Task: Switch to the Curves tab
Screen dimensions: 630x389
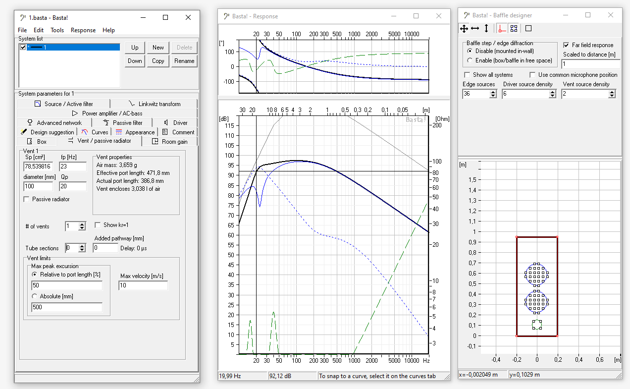Action: click(95, 132)
